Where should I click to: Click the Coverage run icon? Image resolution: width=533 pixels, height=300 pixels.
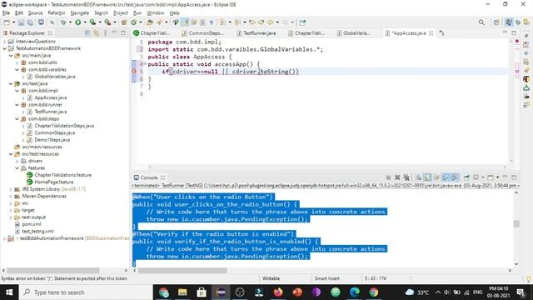92,22
